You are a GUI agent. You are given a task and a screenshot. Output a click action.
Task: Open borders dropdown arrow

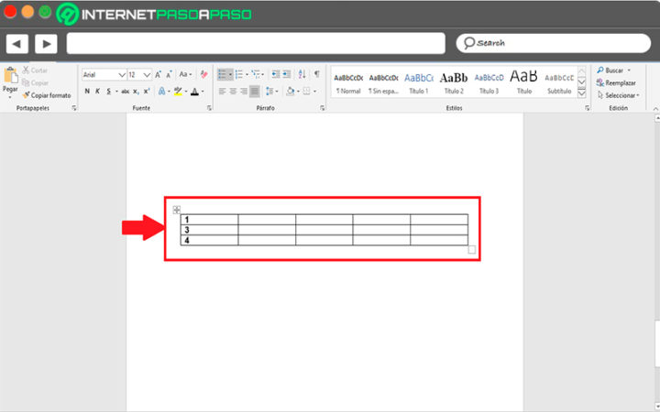(x=314, y=92)
